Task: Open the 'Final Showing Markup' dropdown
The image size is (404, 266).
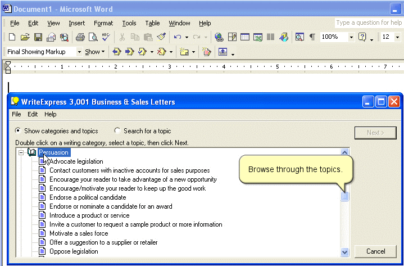Action: (79, 52)
